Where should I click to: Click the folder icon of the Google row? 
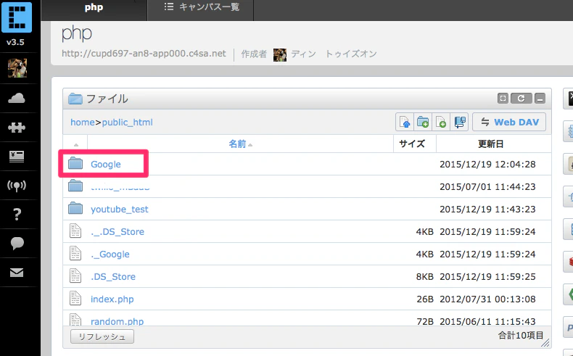(75, 164)
